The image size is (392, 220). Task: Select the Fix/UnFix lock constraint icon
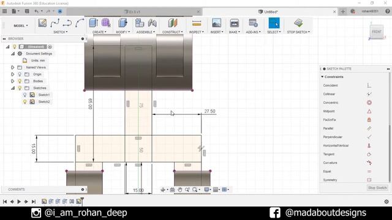click(x=369, y=120)
